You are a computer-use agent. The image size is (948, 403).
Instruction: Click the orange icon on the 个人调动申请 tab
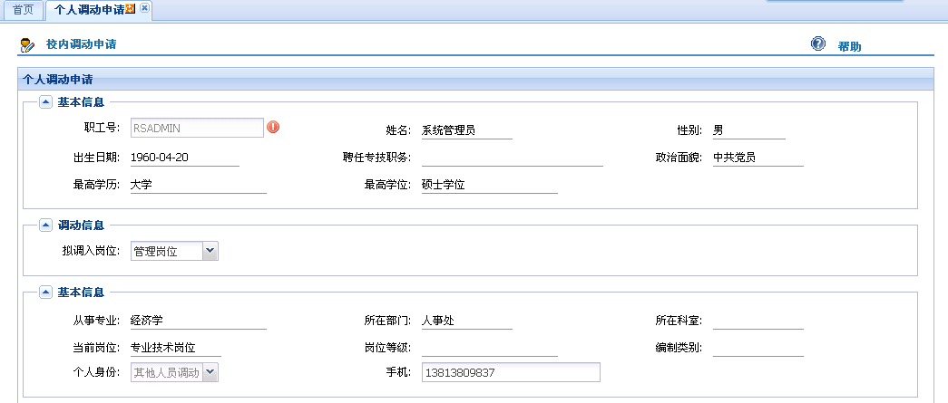[131, 9]
